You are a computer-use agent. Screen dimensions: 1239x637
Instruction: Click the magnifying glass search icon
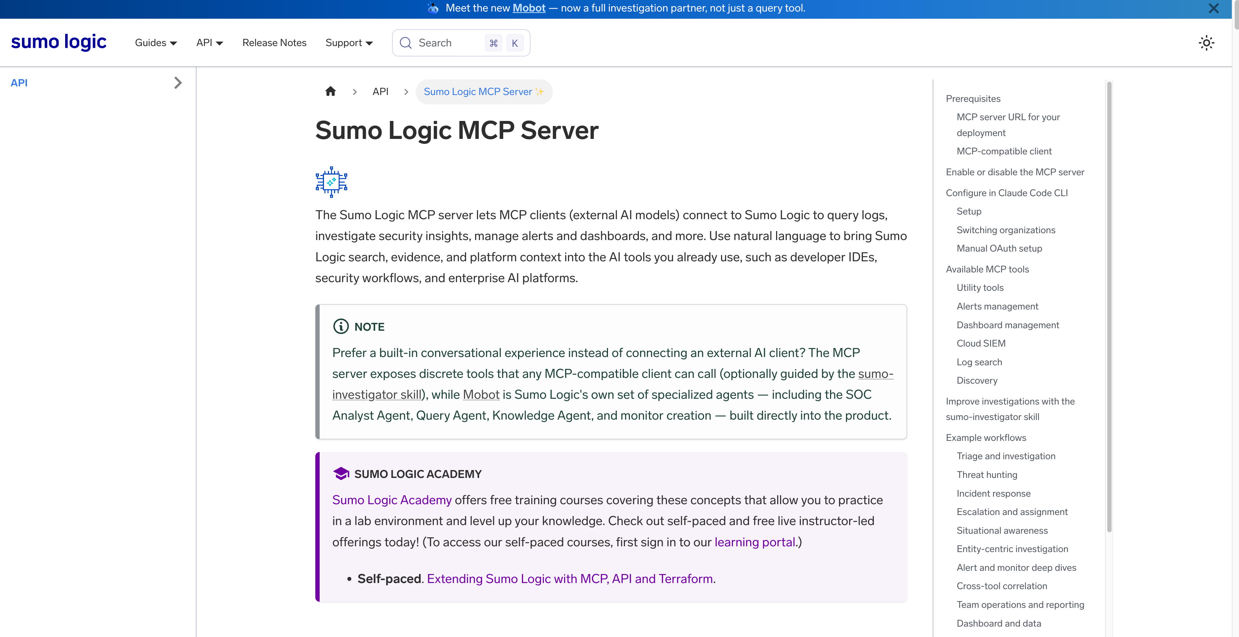[405, 43]
